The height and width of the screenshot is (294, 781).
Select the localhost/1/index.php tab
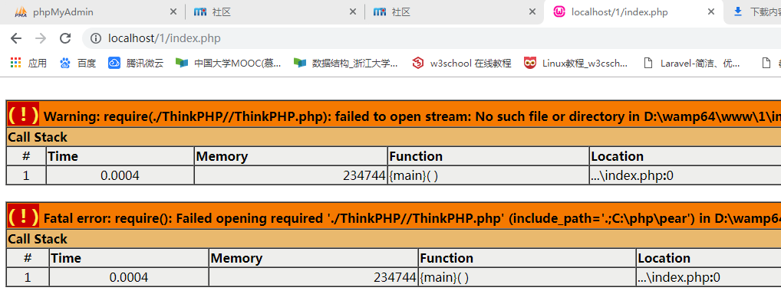pos(634,12)
